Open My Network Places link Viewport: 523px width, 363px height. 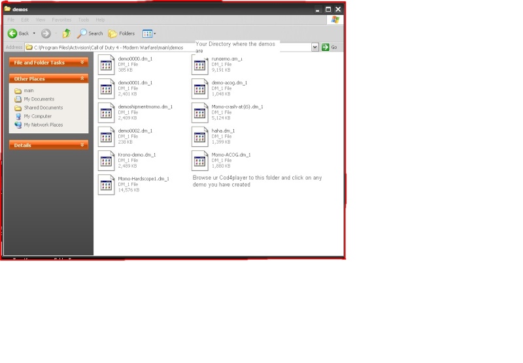click(x=43, y=125)
